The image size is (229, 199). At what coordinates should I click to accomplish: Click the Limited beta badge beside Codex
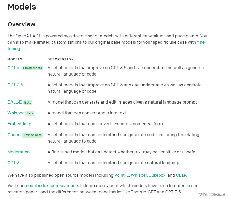pos(32,135)
